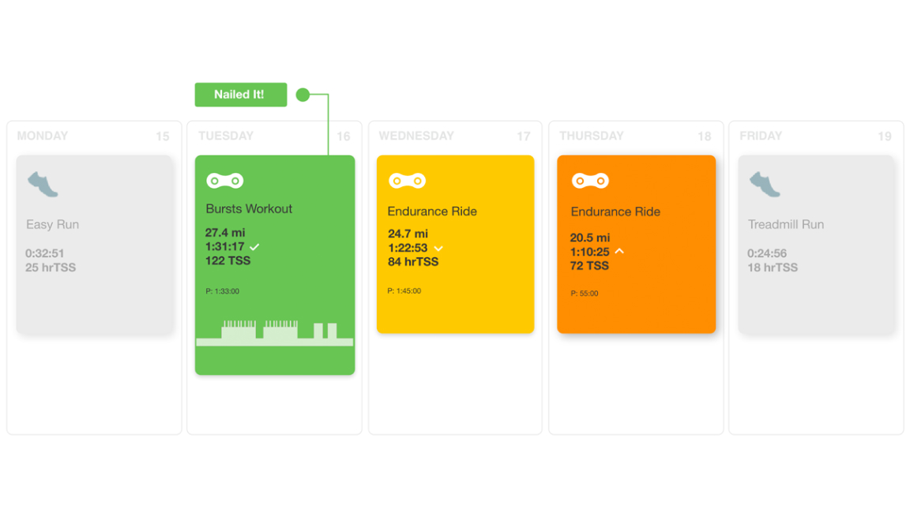906x509 pixels.
Task: Select the WEDNESDAY day header
Action: pyautogui.click(x=416, y=137)
